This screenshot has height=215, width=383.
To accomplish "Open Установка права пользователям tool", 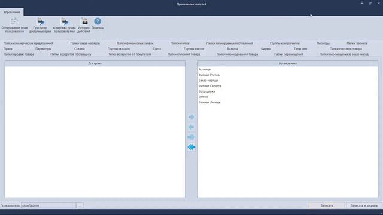I will pyautogui.click(x=64, y=25).
